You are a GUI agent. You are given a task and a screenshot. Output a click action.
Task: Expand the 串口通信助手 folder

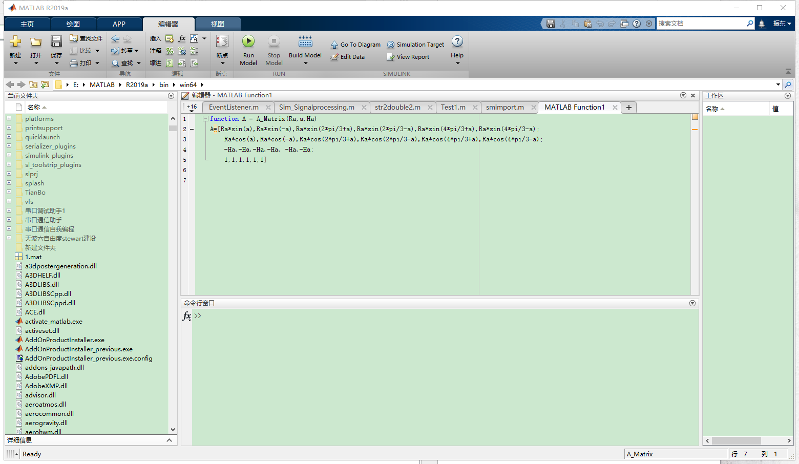point(9,220)
